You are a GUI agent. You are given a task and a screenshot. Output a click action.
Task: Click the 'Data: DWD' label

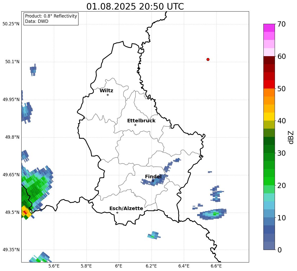pos(37,21)
